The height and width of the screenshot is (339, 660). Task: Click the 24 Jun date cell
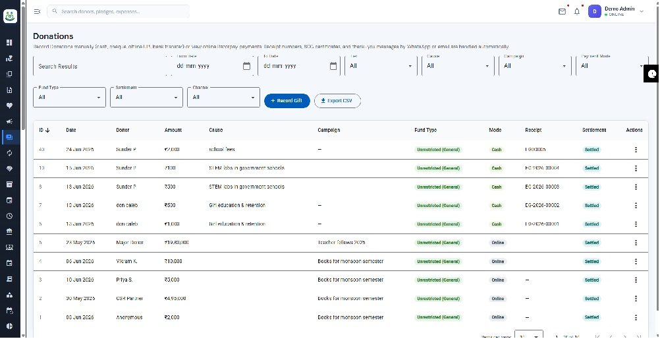click(80, 150)
